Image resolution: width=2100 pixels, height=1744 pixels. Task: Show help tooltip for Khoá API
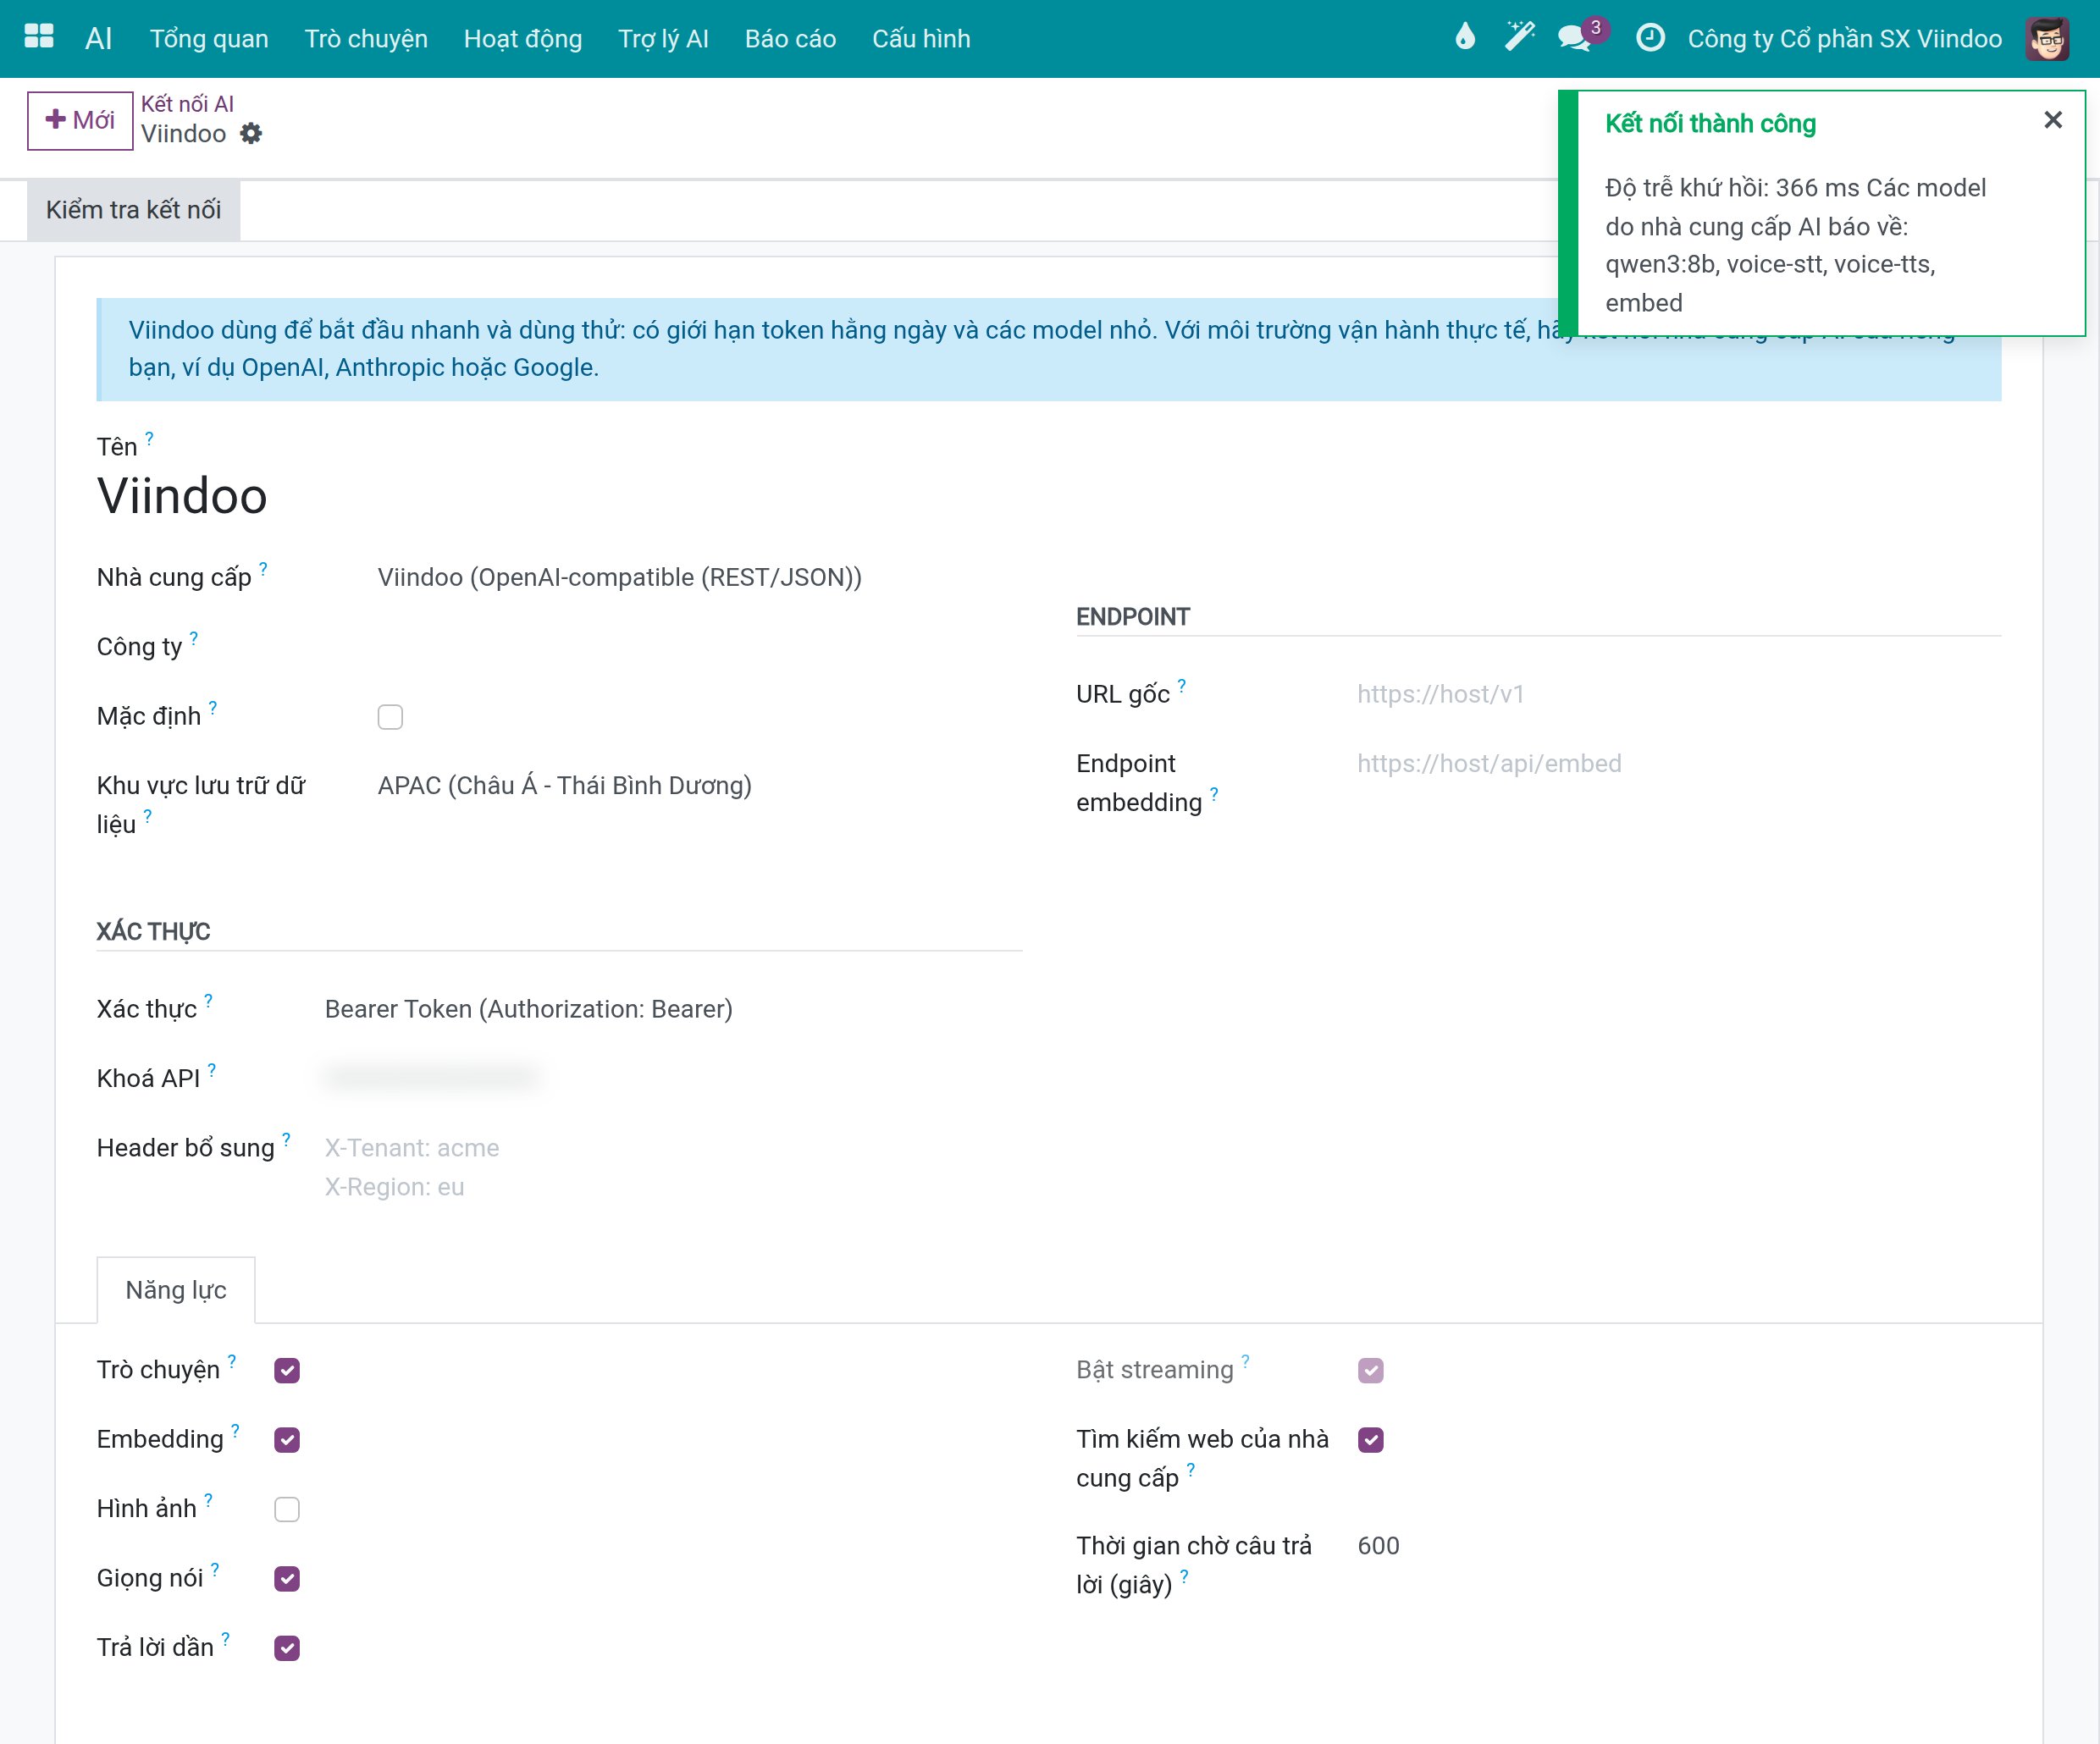[x=211, y=1069]
